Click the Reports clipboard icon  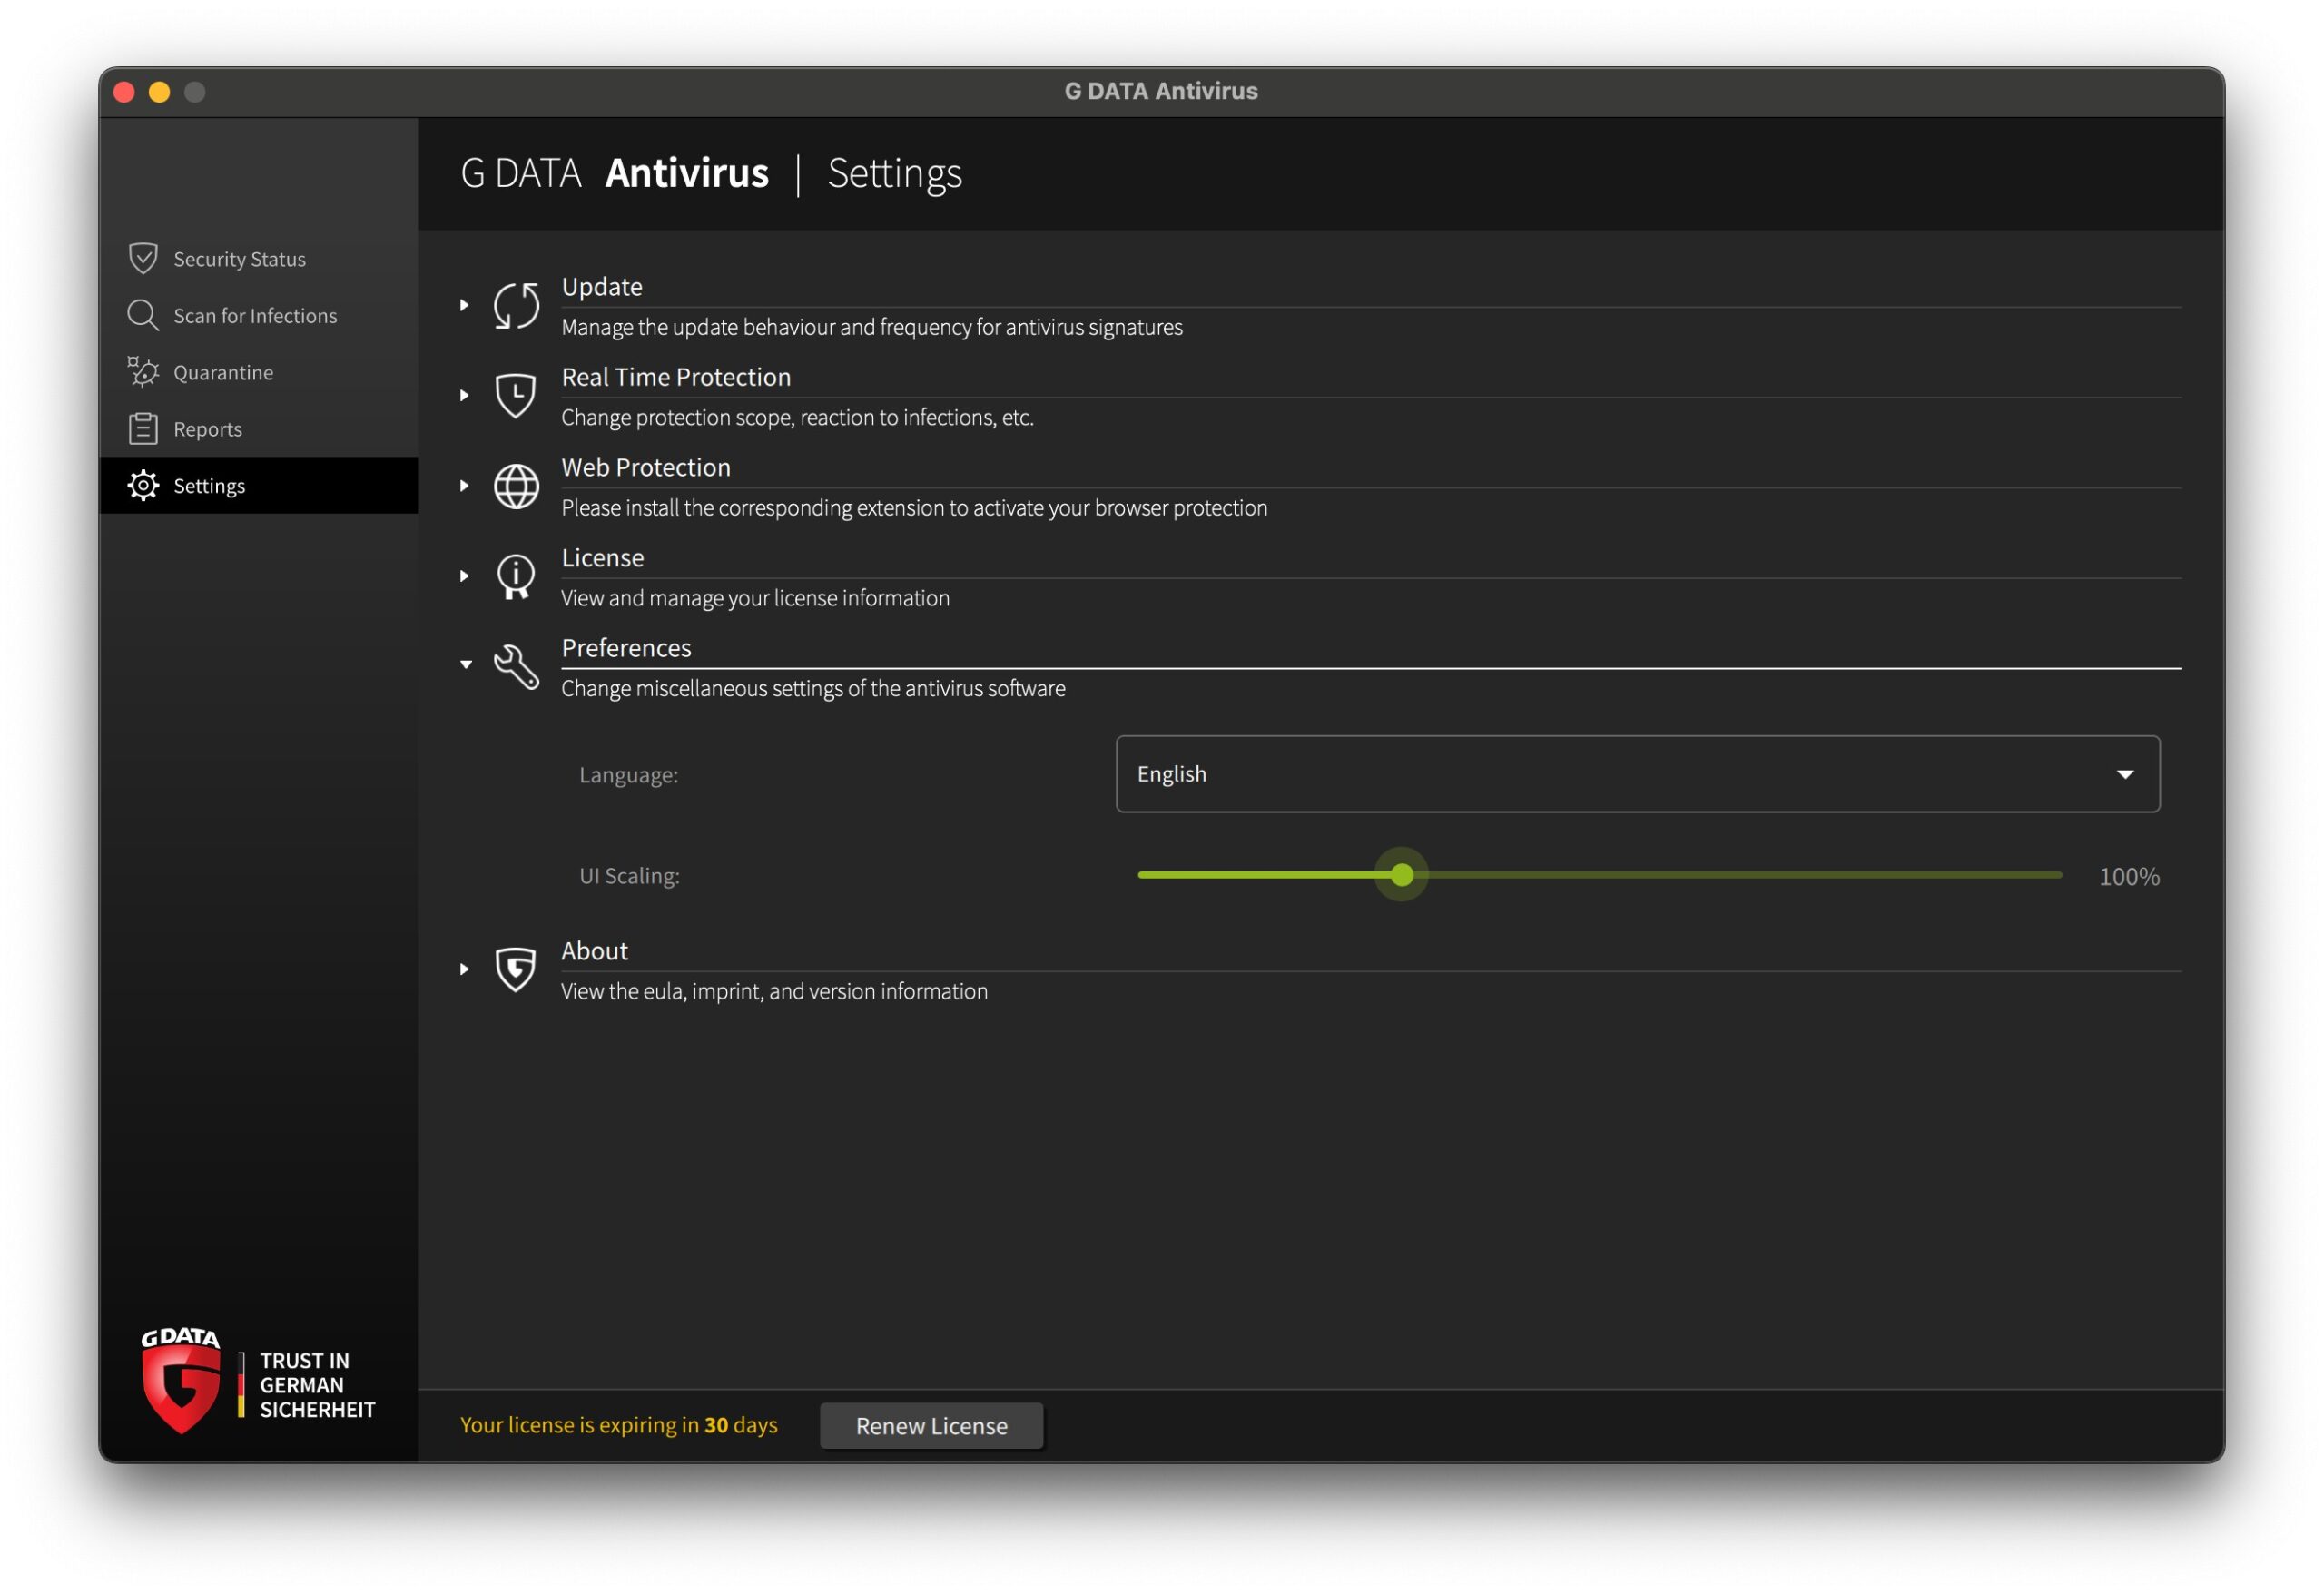(143, 429)
